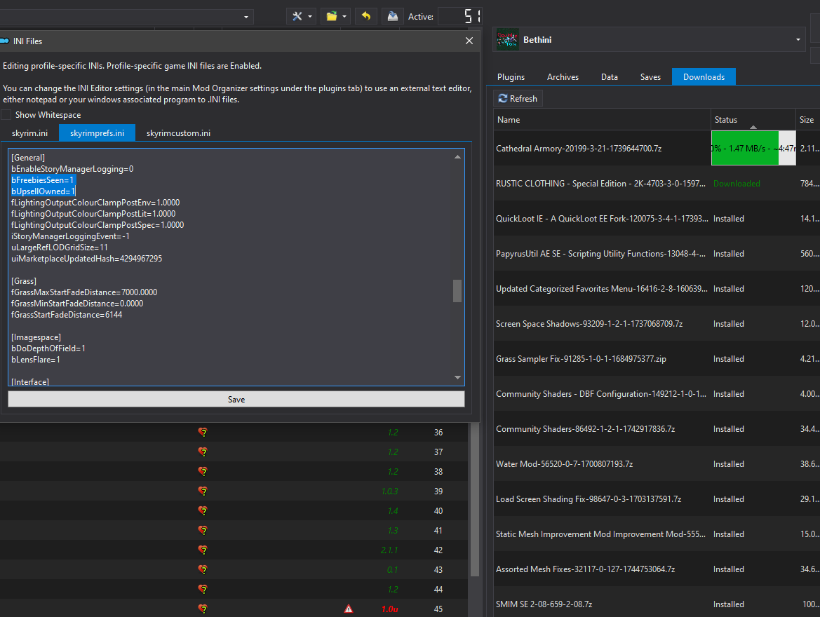Screen dimensions: 820x617
Task: Refresh the downloads list
Action: (518, 99)
